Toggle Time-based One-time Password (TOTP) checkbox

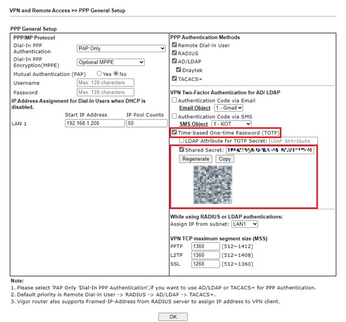(x=174, y=132)
